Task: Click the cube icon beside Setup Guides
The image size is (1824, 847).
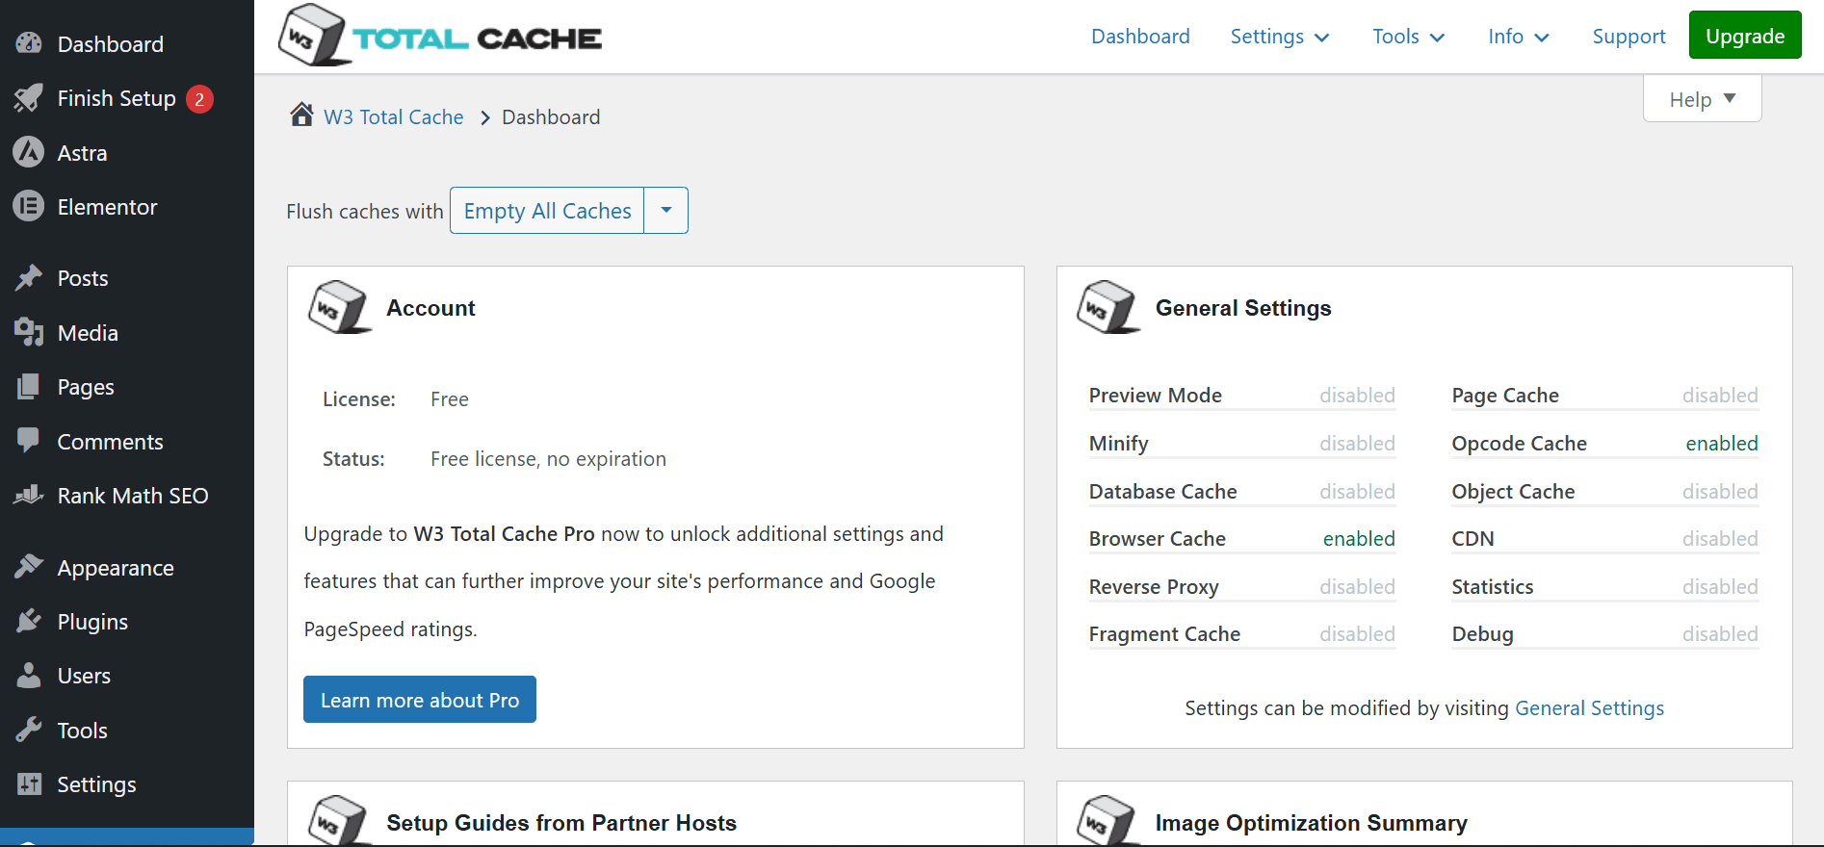Action: pyautogui.click(x=339, y=821)
